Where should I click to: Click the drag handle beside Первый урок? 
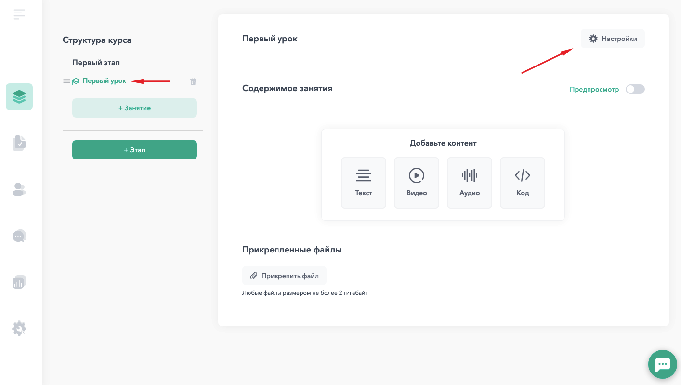click(x=66, y=81)
